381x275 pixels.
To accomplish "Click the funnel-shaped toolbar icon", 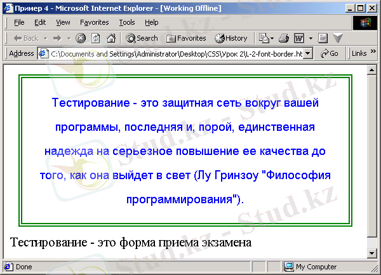I will (338, 38).
